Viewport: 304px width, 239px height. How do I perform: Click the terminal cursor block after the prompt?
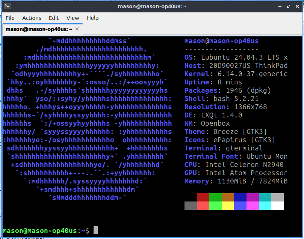click(x=95, y=230)
